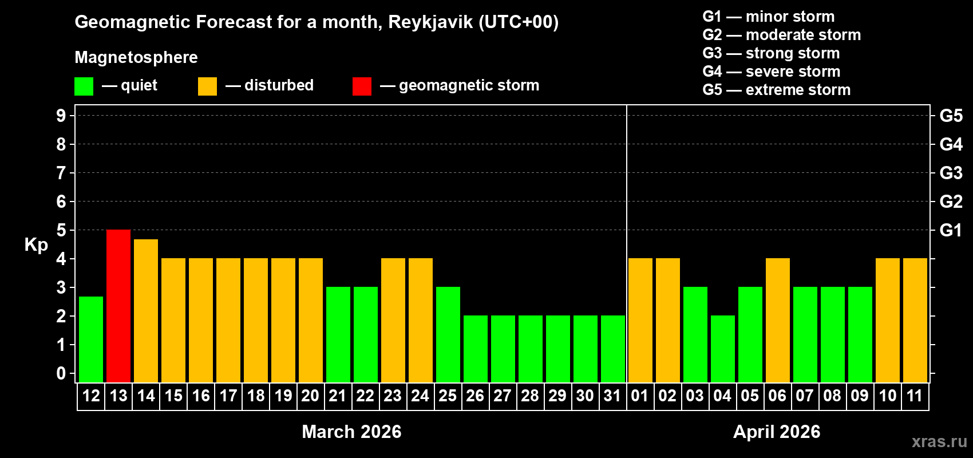Click the orange disturbed legend swatch

tap(207, 86)
